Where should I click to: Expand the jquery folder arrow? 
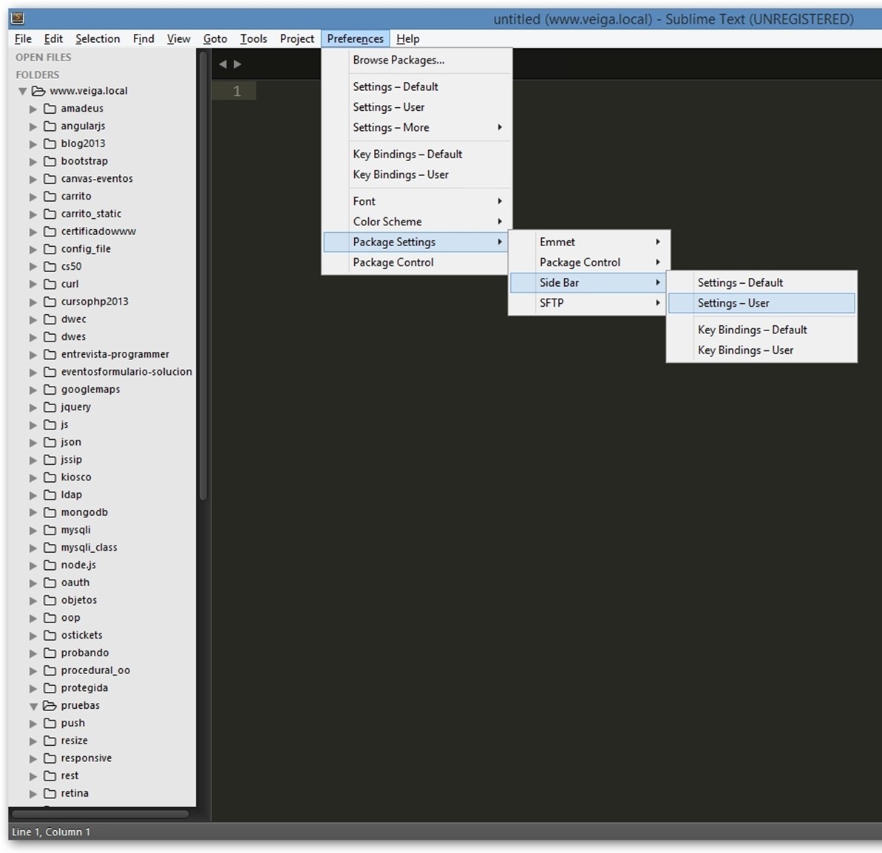33,407
